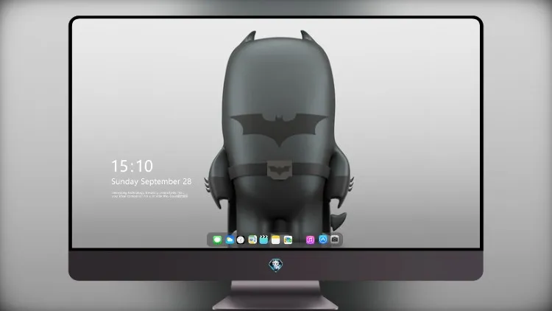Open the clapperboard video app in the dock
The width and height of the screenshot is (552, 311).
pos(263,240)
